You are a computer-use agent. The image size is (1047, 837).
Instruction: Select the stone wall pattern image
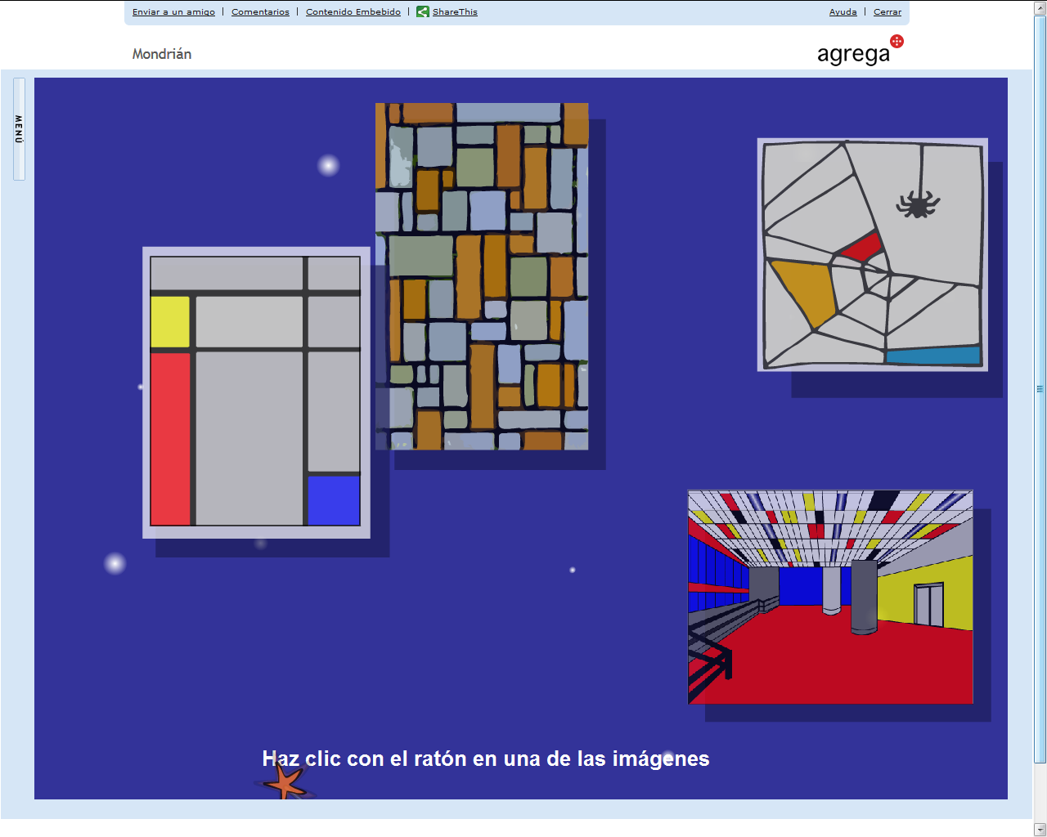[482, 276]
